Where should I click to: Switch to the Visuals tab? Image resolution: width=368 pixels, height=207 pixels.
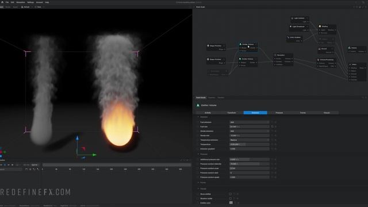327,113
